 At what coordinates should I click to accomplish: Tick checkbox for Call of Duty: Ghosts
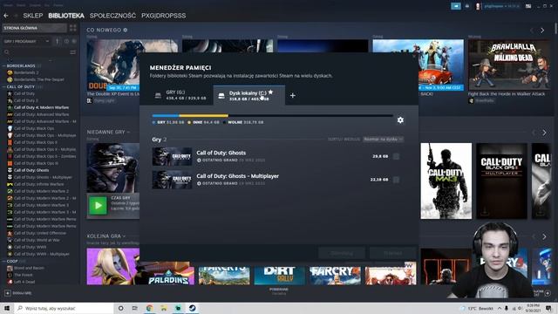(396, 156)
